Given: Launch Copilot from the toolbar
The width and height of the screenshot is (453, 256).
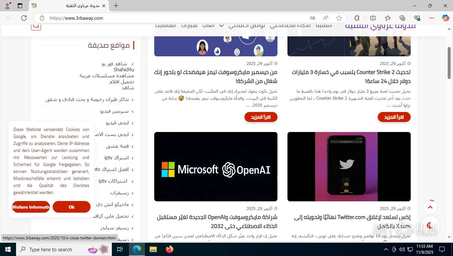Looking at the screenshot, I should (446, 18).
